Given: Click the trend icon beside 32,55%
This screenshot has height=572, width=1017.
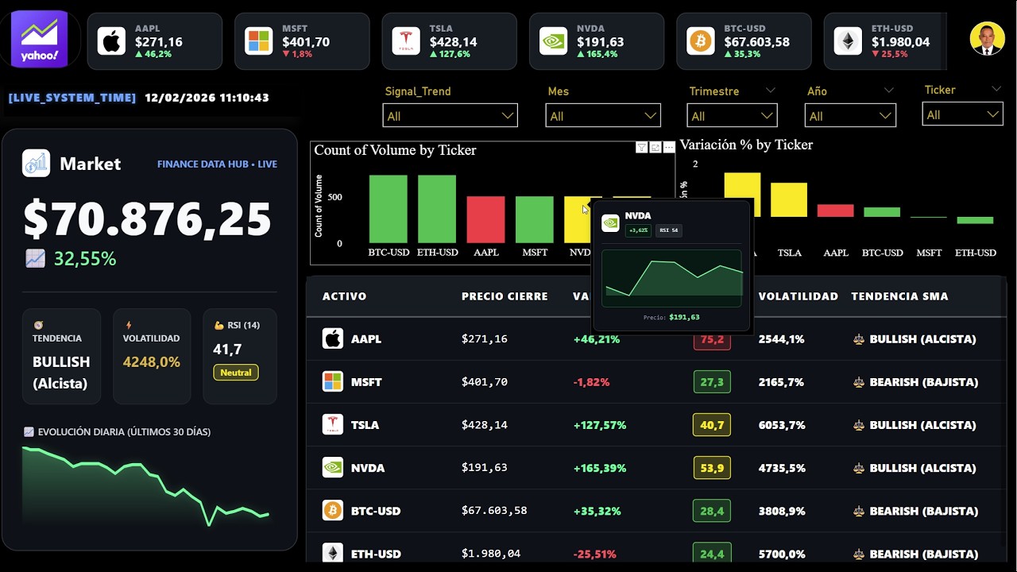Looking at the screenshot, I should coord(35,258).
